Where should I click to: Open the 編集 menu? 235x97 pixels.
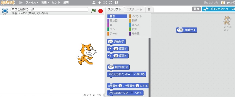point(45,2)
